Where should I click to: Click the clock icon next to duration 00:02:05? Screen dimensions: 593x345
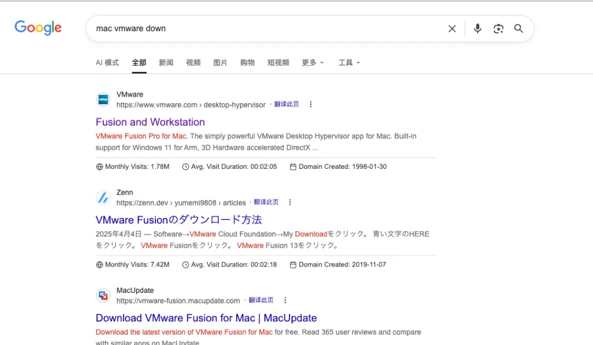(186, 167)
